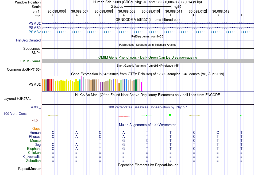Click the Elephant species label
This screenshot has width=254, height=175.
[34, 149]
